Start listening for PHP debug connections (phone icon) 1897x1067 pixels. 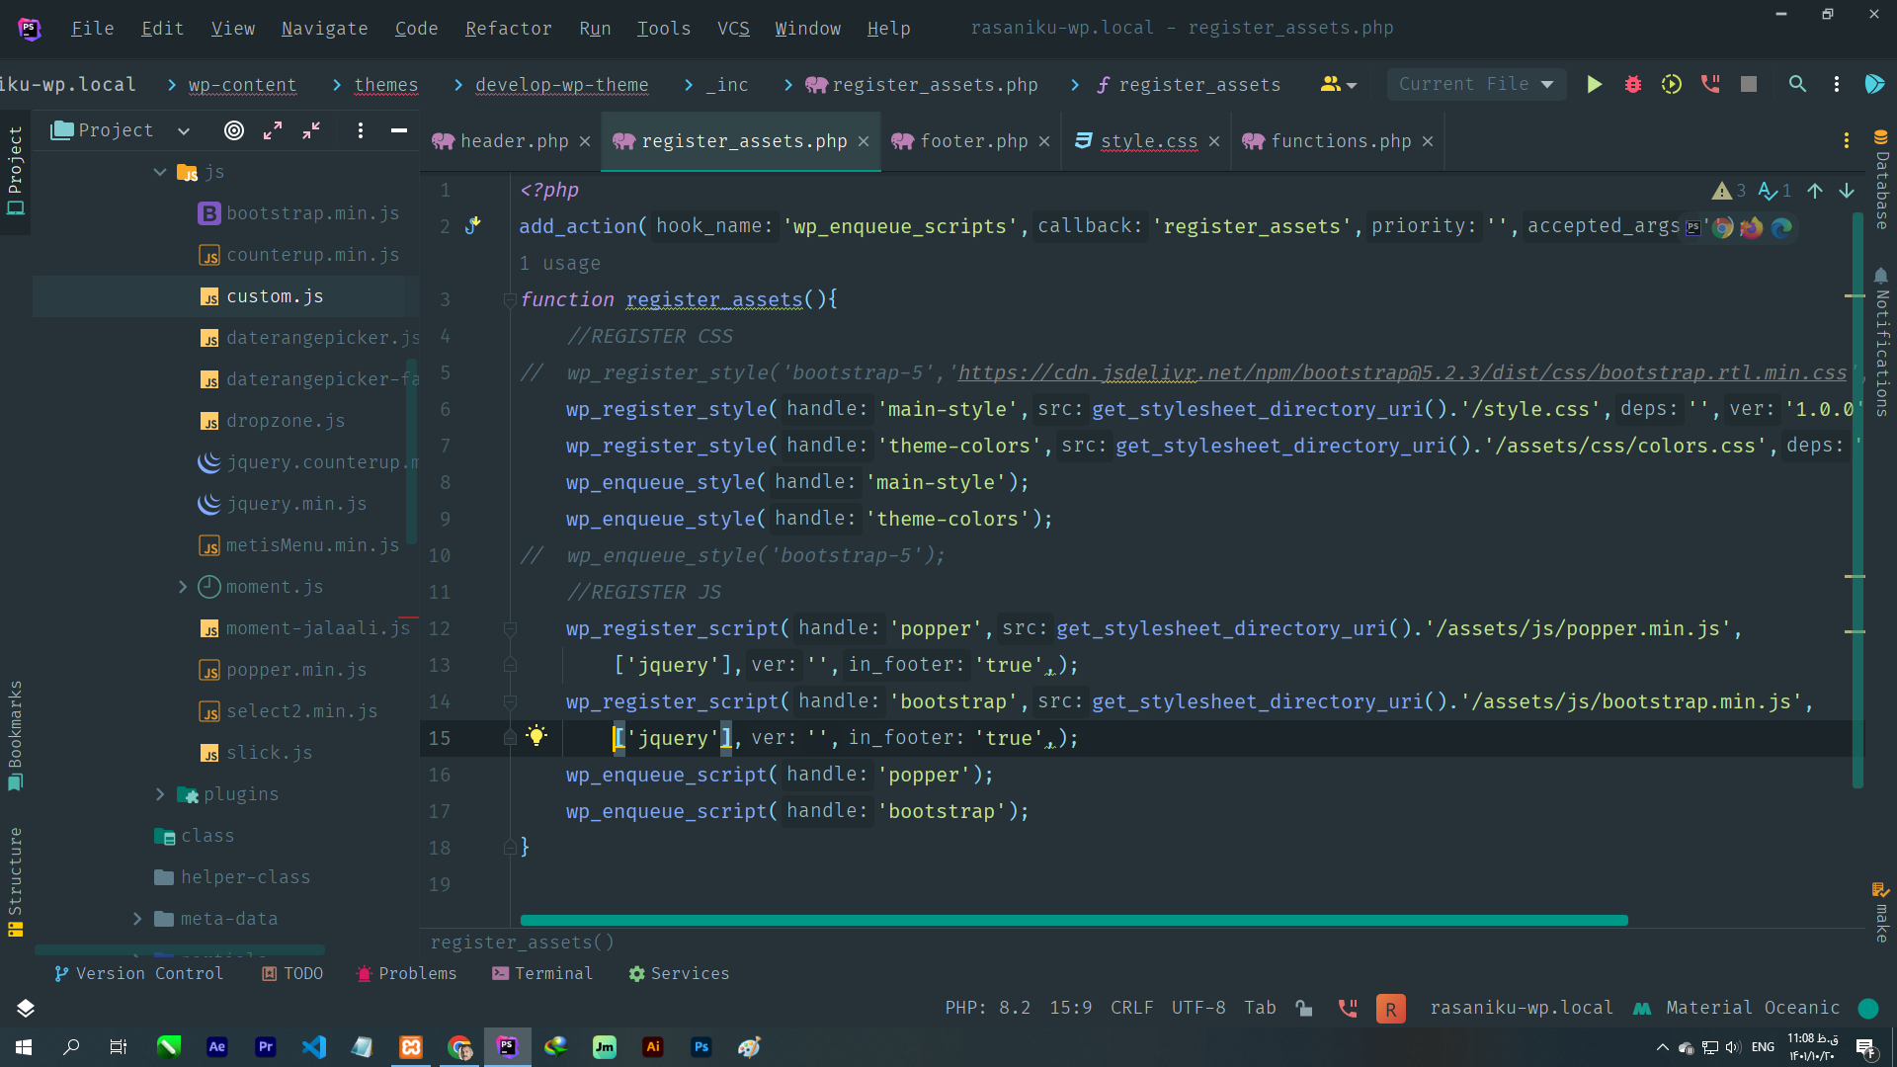[1710, 85]
